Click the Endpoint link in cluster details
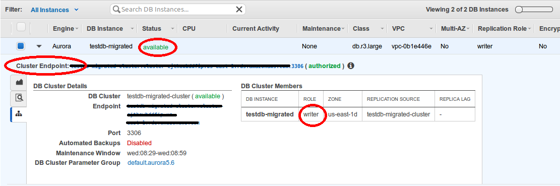560x186 pixels. tap(175, 114)
